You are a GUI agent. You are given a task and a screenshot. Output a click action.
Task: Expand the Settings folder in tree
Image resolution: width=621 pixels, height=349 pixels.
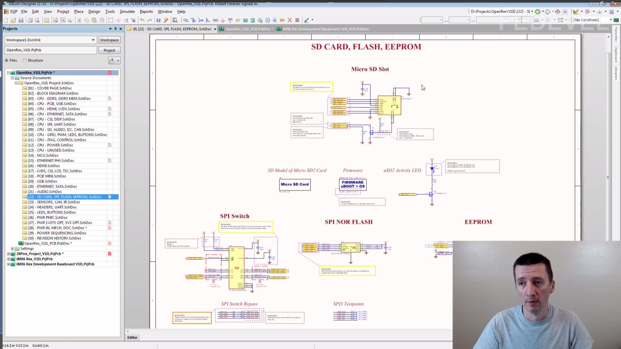tap(12, 249)
